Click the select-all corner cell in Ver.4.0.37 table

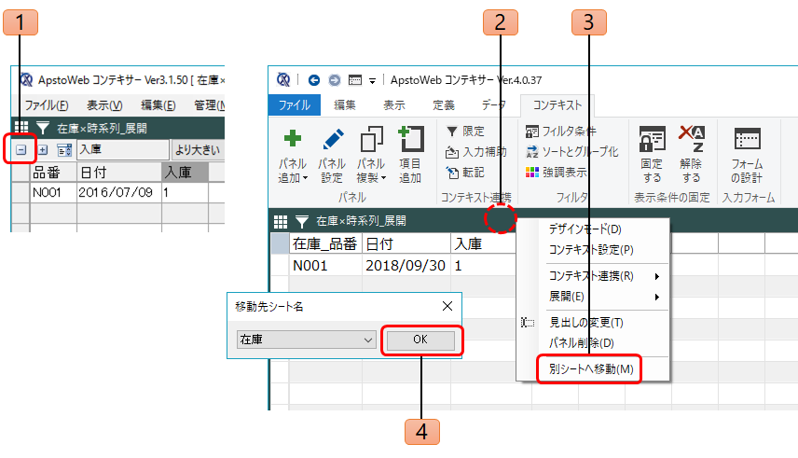click(x=280, y=244)
